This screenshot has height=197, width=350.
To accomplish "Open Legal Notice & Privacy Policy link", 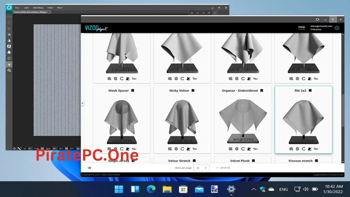I will pyautogui.click(x=329, y=175).
